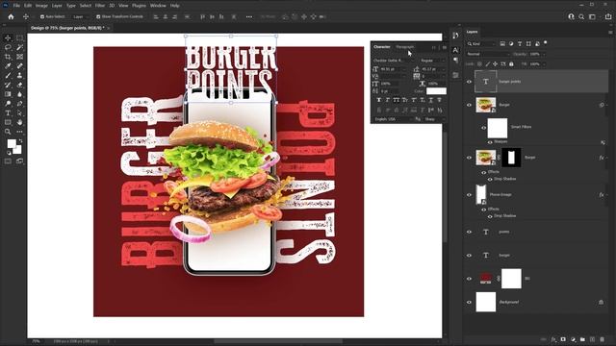Viewport: 616px width, 346px height.
Task: Select the Crop tool
Action: coord(8,57)
